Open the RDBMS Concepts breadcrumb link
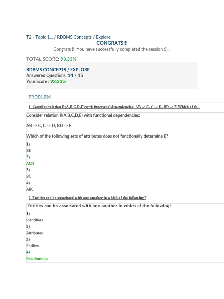 point(74,37)
